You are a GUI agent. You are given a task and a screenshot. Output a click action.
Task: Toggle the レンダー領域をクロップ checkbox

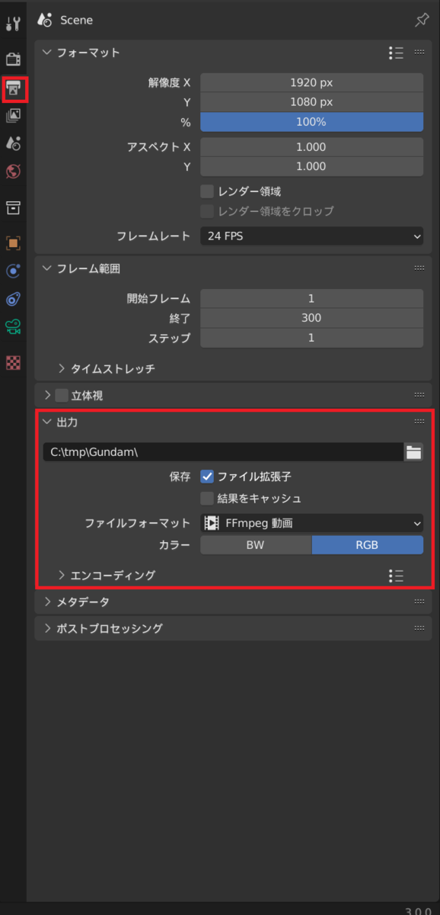206,211
